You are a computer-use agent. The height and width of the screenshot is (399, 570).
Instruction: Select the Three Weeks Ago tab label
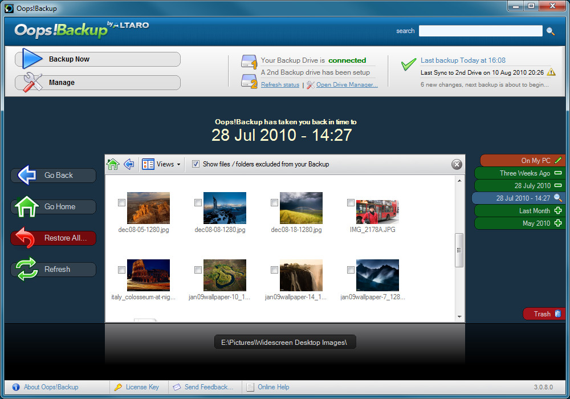click(524, 173)
